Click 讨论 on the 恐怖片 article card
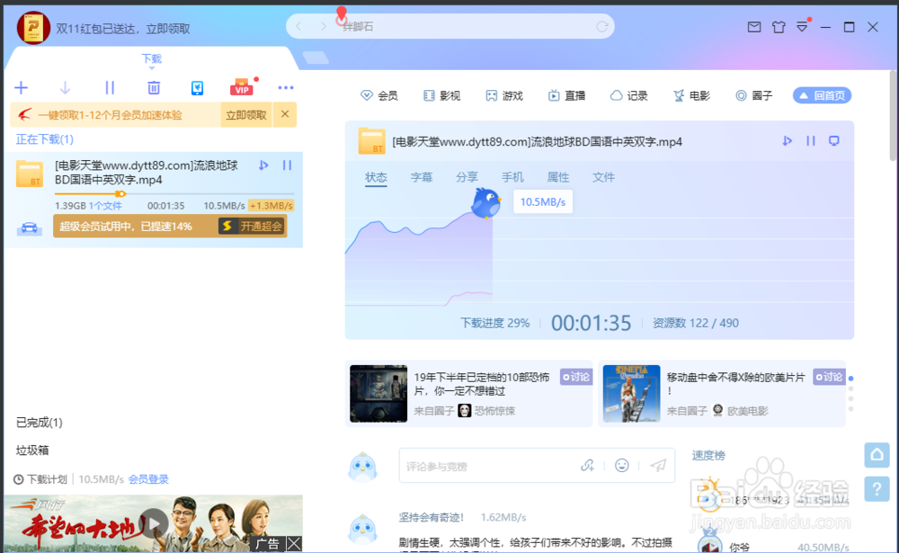 pyautogui.click(x=576, y=377)
